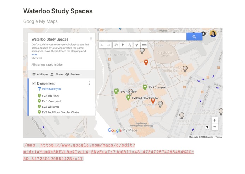Open Individual styles for Environment layer
Viewport: 245px width, 174px height.
pos(50,89)
